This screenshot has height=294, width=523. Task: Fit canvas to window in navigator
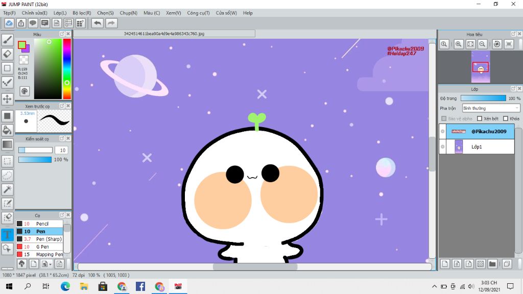point(470,44)
